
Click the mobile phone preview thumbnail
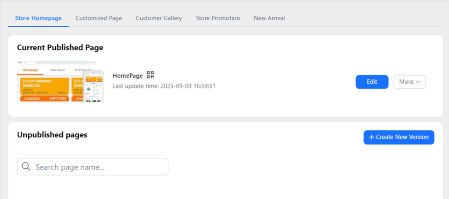click(93, 86)
